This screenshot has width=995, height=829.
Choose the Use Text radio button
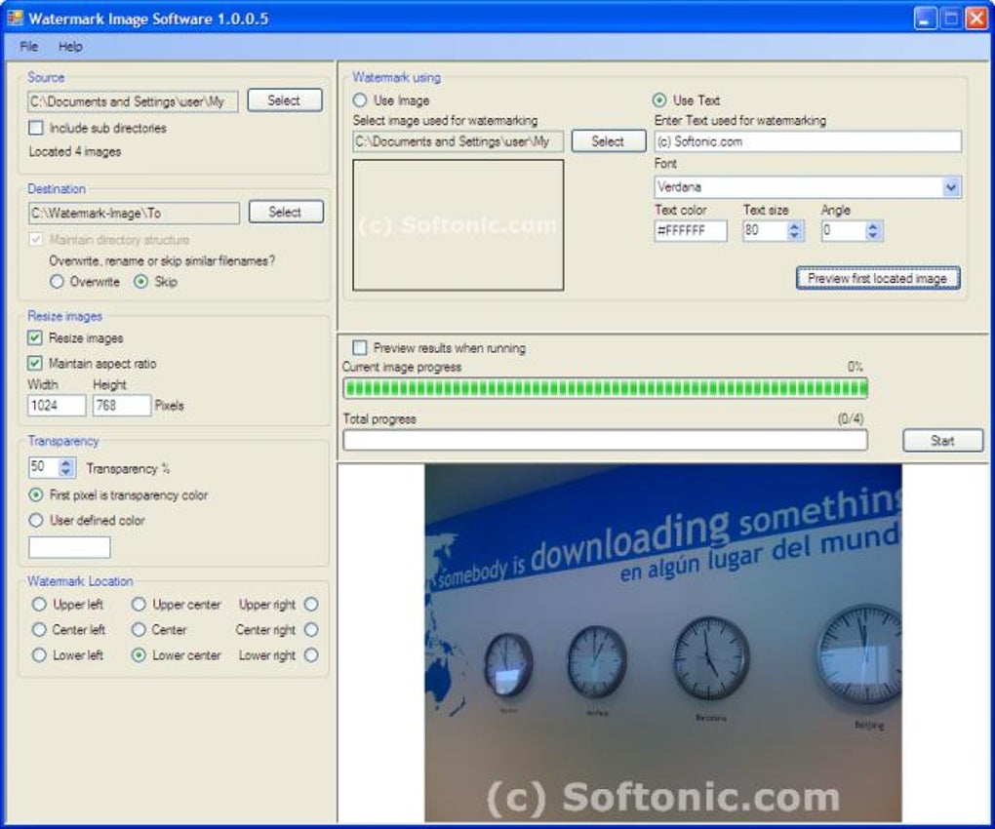660,100
